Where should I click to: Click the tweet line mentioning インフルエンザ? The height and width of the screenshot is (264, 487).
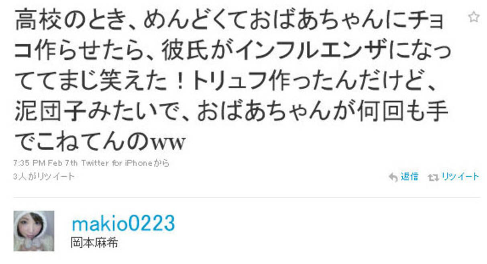[x=233, y=52]
